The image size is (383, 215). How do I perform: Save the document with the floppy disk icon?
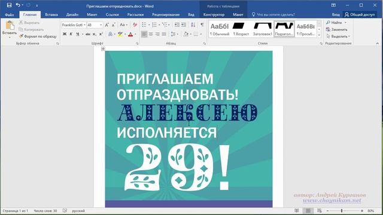click(x=9, y=5)
